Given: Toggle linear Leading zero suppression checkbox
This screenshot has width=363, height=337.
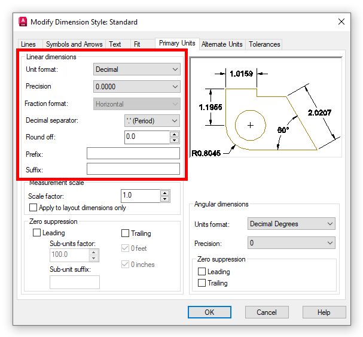Looking at the screenshot, I should (x=36, y=232).
